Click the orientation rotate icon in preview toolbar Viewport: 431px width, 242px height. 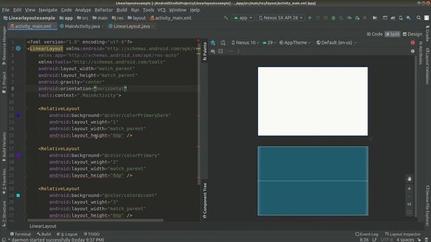(x=223, y=42)
